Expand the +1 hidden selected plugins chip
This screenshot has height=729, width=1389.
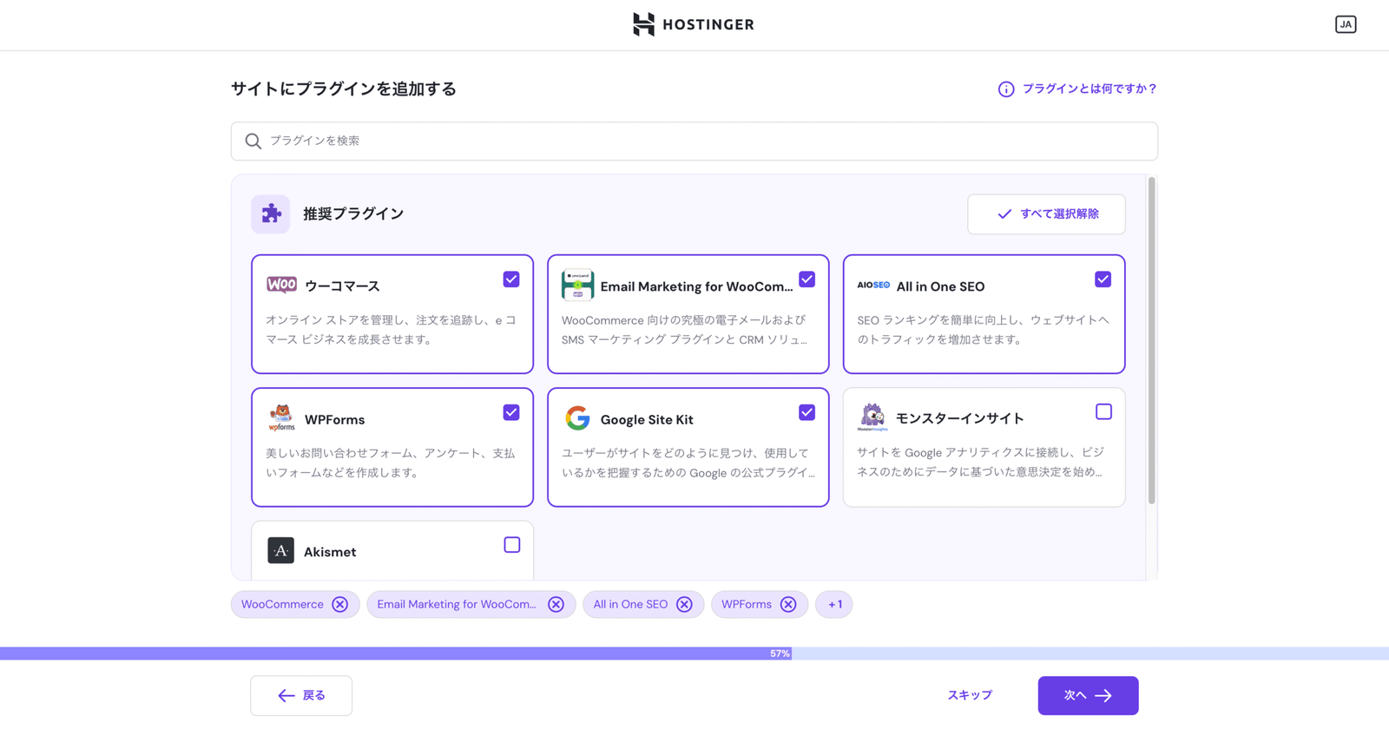[834, 605]
